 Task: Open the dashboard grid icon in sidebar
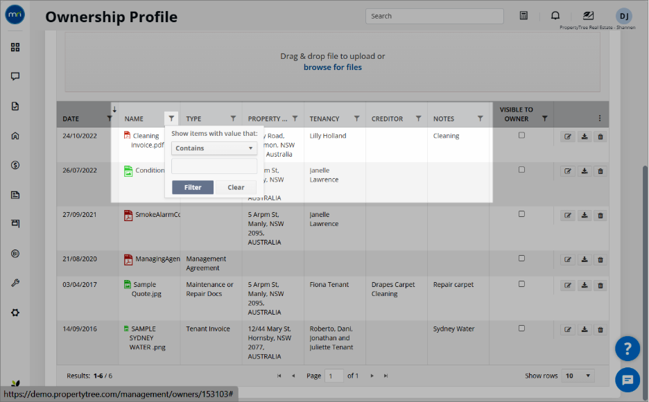click(15, 47)
